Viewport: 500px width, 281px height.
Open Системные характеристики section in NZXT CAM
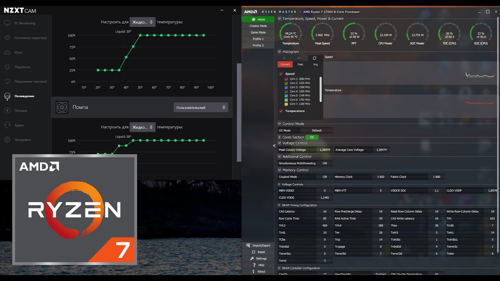click(25, 38)
